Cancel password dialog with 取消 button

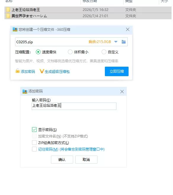point(86,159)
